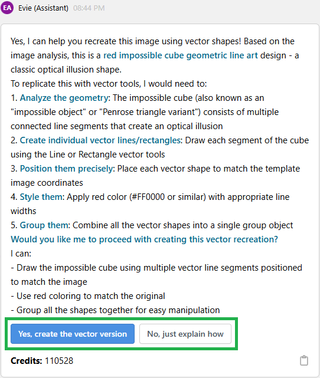Click the Analyze the geometry heading
The image size is (320, 378).
(x=64, y=98)
